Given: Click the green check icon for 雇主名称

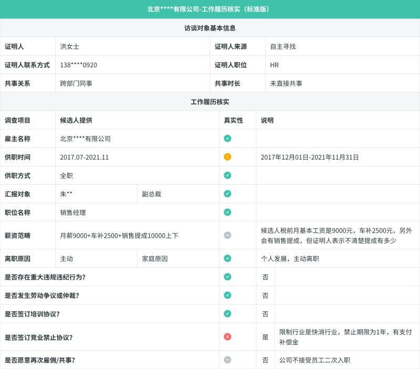Looking at the screenshot, I should [227, 139].
